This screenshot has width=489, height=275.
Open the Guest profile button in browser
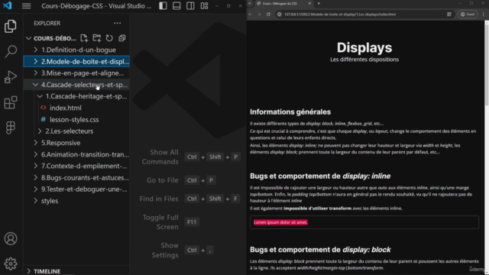click(x=468, y=15)
